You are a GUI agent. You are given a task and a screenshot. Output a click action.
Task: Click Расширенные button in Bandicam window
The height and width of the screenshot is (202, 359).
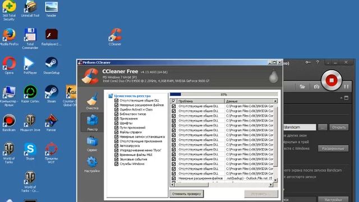[x=333, y=149]
